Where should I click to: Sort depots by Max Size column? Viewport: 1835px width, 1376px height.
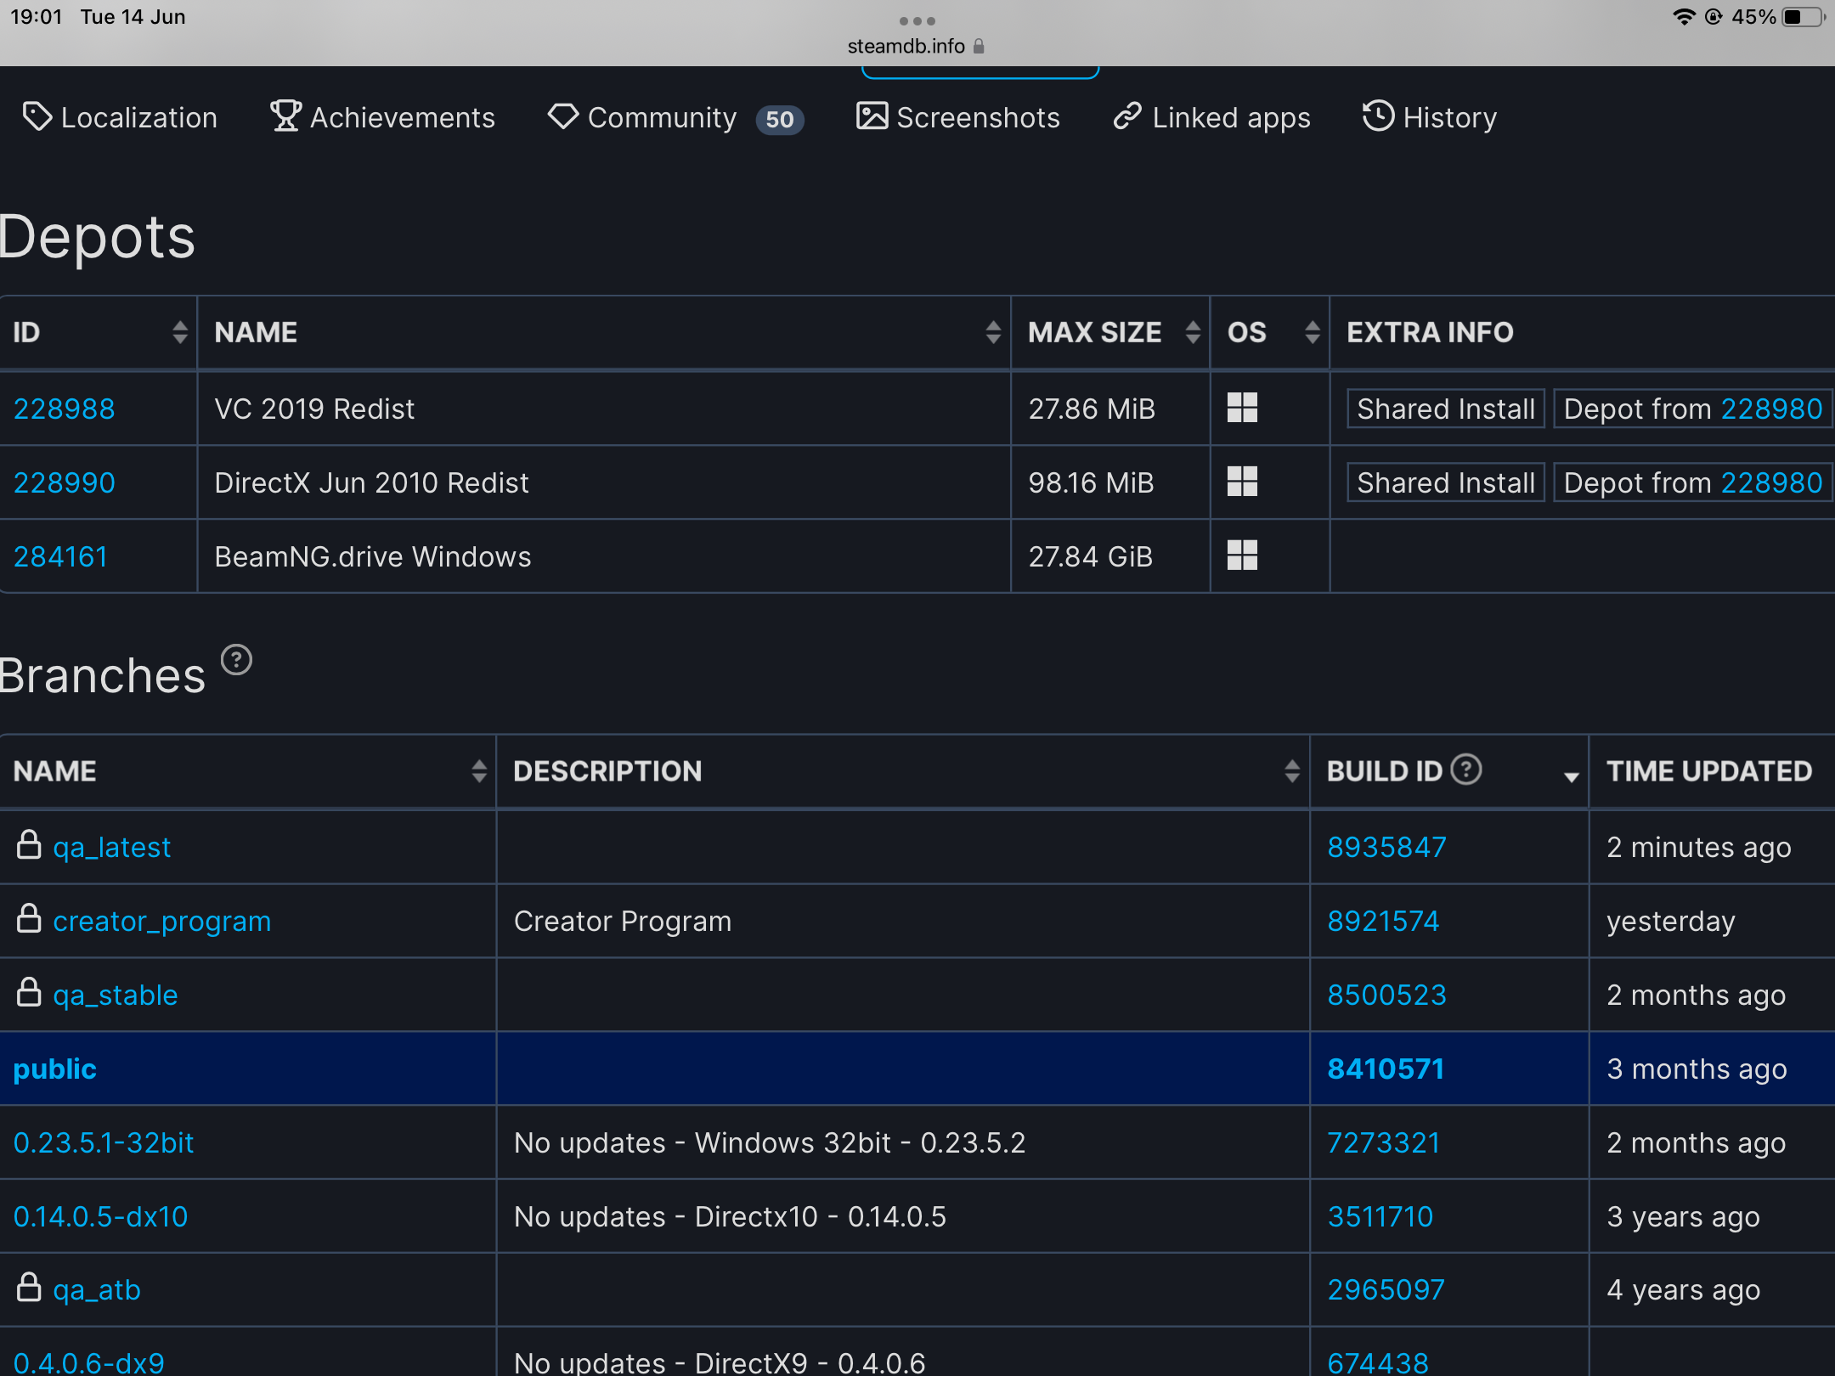(x=1192, y=332)
